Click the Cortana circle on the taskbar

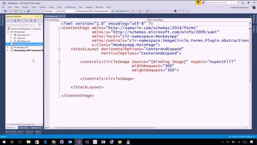[12, 142]
